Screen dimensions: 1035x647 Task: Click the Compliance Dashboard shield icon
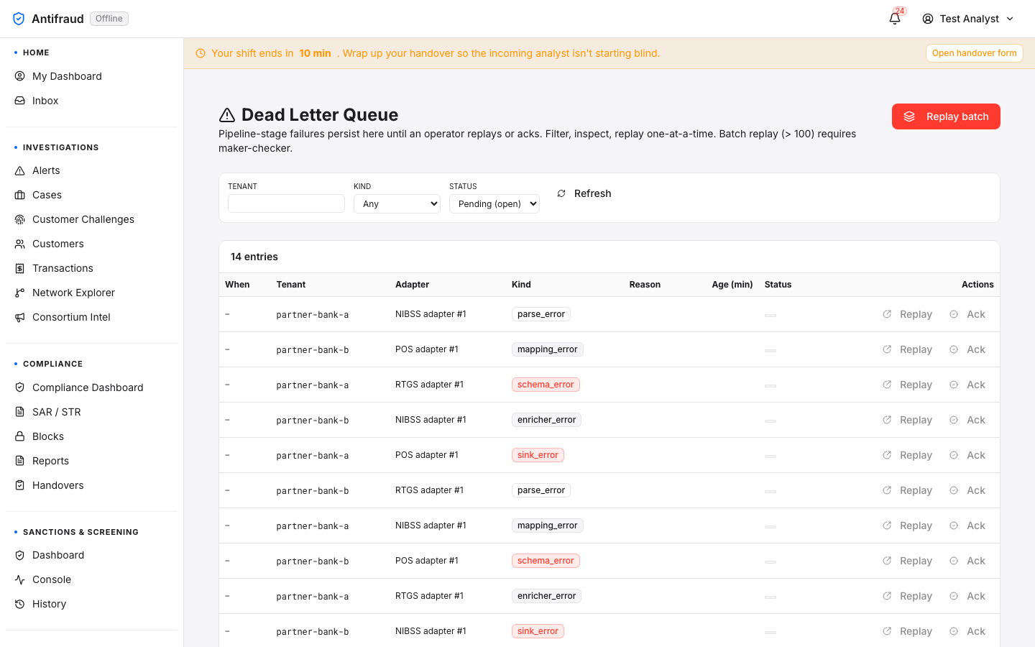pyautogui.click(x=20, y=387)
